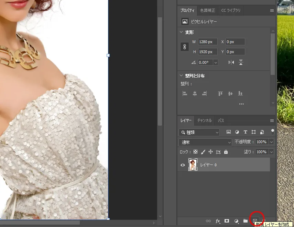The image size is (294, 227).
Task: Lock transparent pixels of the layer
Action: 195,152
